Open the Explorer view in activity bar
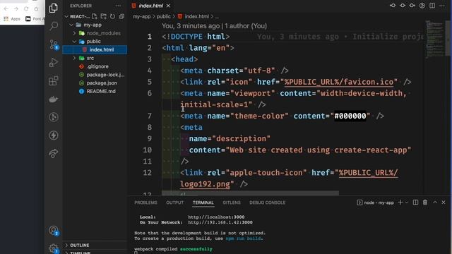This screenshot has width=452, height=254. [x=54, y=8]
